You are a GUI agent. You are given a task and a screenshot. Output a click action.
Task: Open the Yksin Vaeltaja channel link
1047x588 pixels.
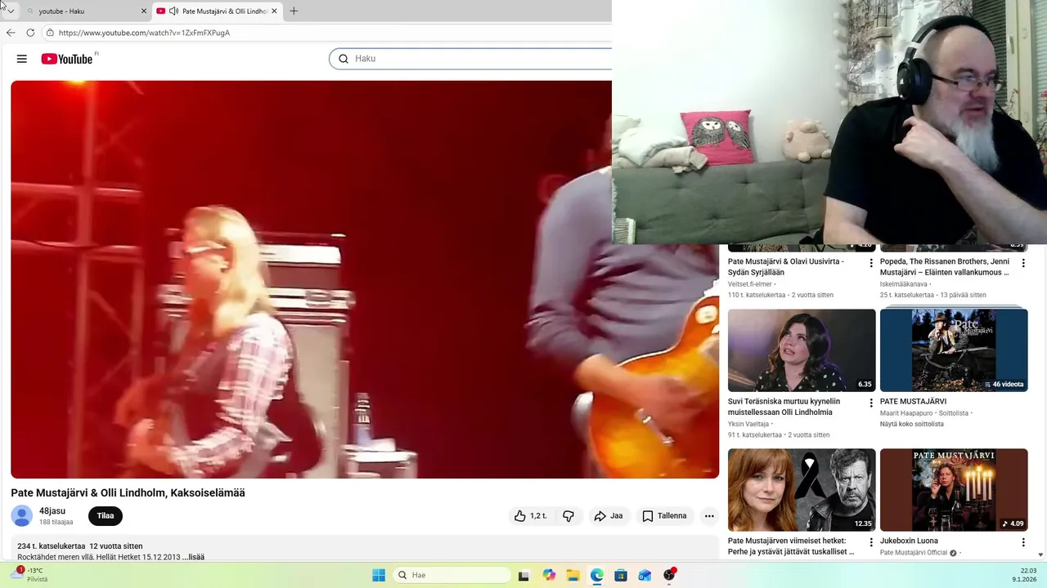[x=748, y=424]
